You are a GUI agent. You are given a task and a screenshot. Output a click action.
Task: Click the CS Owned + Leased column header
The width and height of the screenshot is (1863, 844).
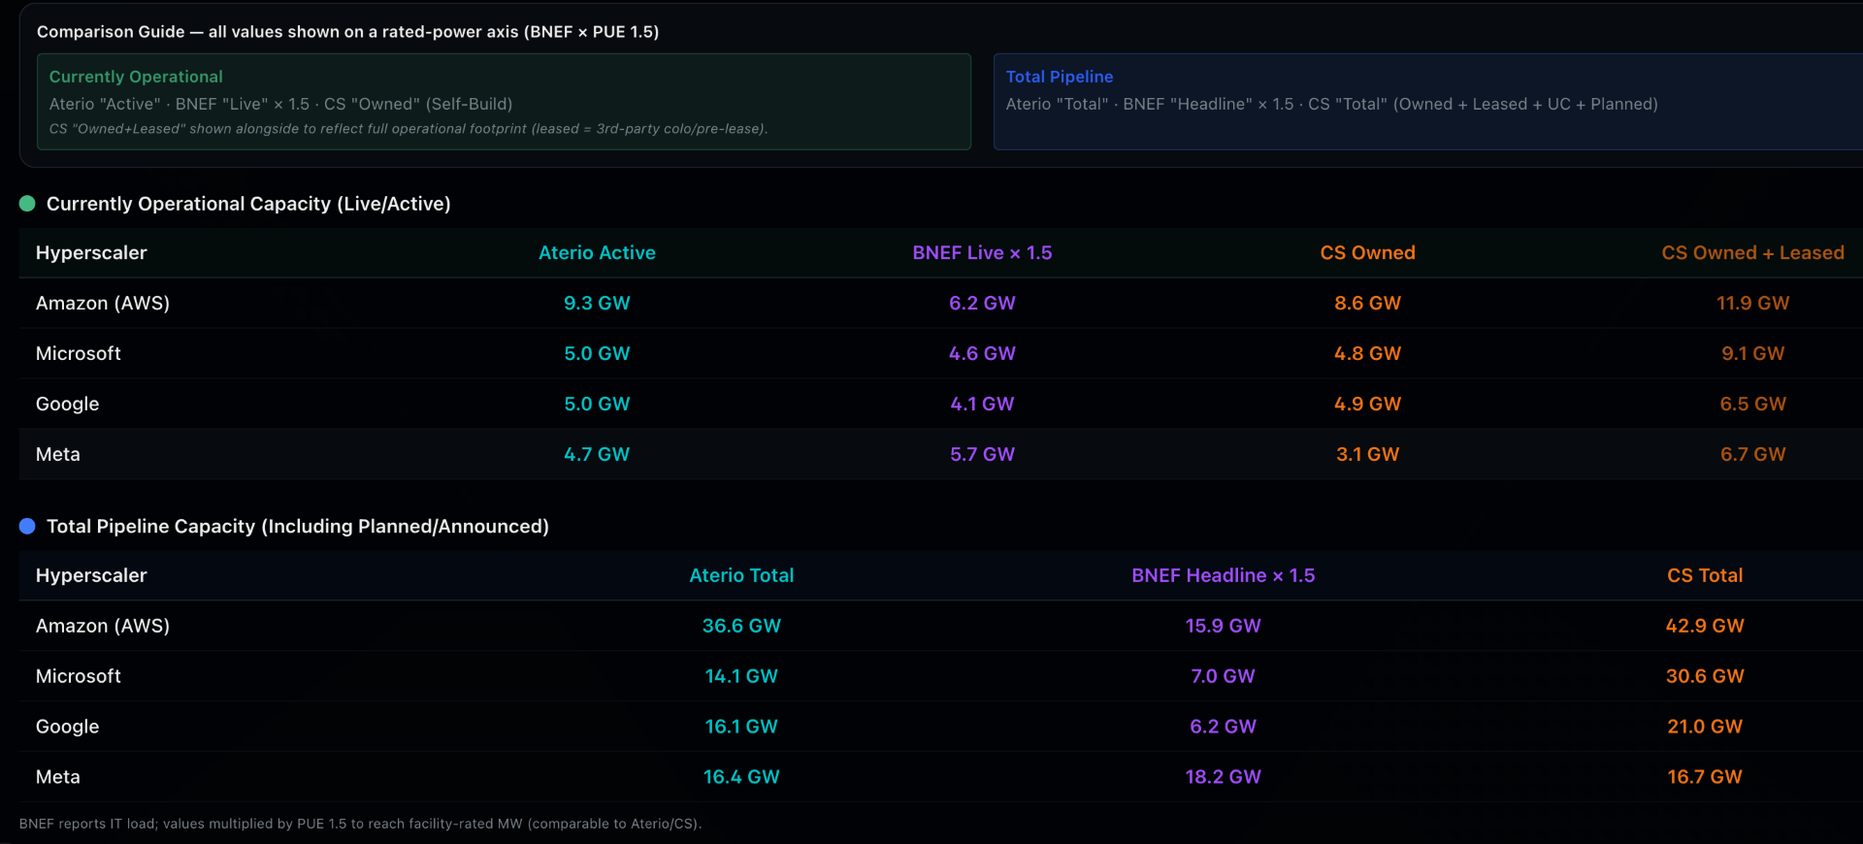tap(1752, 253)
